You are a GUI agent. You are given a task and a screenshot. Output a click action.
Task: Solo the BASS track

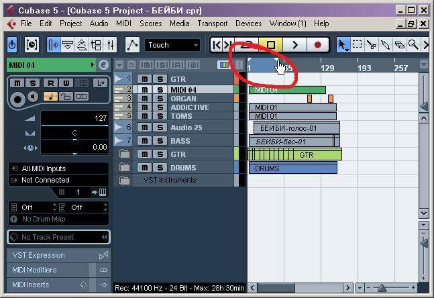click(x=160, y=141)
